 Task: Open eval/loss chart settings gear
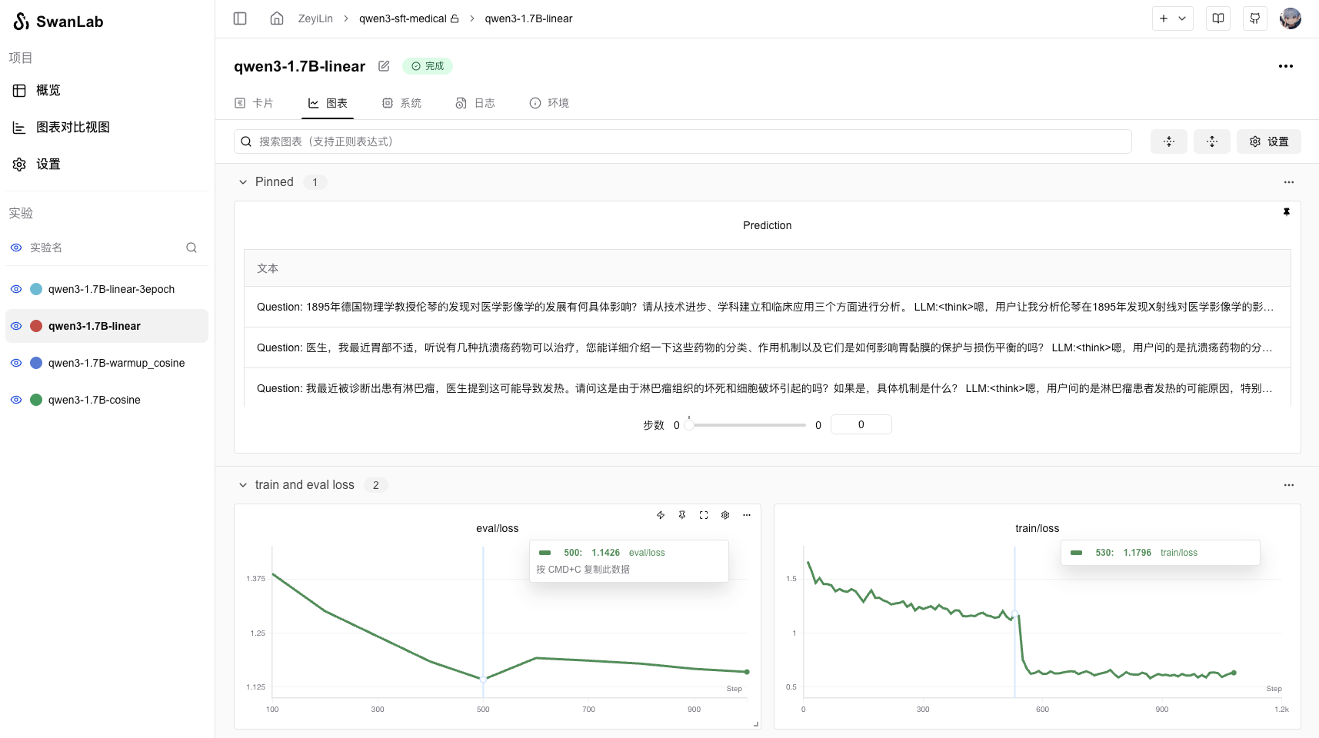pos(725,515)
